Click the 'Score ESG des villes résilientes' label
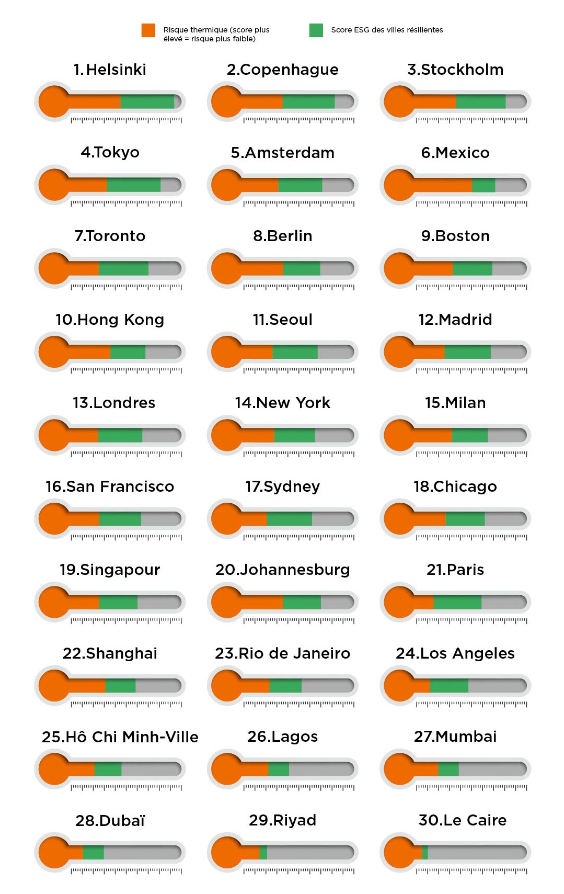Screen dimensions: 564x894 387,30
